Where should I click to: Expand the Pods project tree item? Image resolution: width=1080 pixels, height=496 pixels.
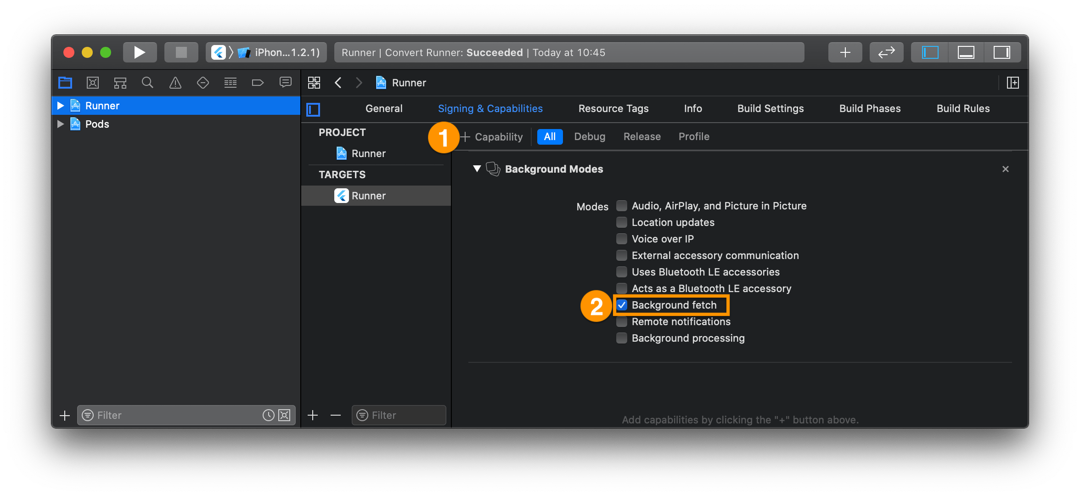(x=60, y=124)
